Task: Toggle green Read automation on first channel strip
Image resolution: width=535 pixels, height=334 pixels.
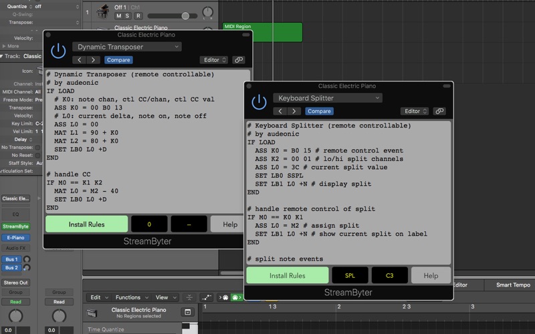Action: [15, 302]
